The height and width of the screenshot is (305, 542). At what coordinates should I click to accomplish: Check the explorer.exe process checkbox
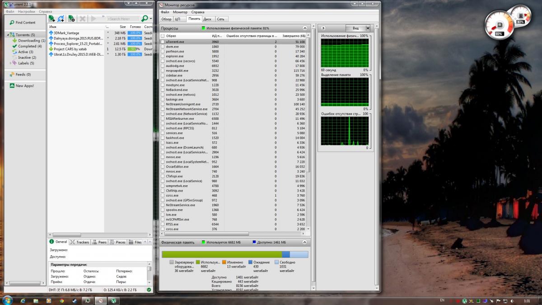coord(163,56)
